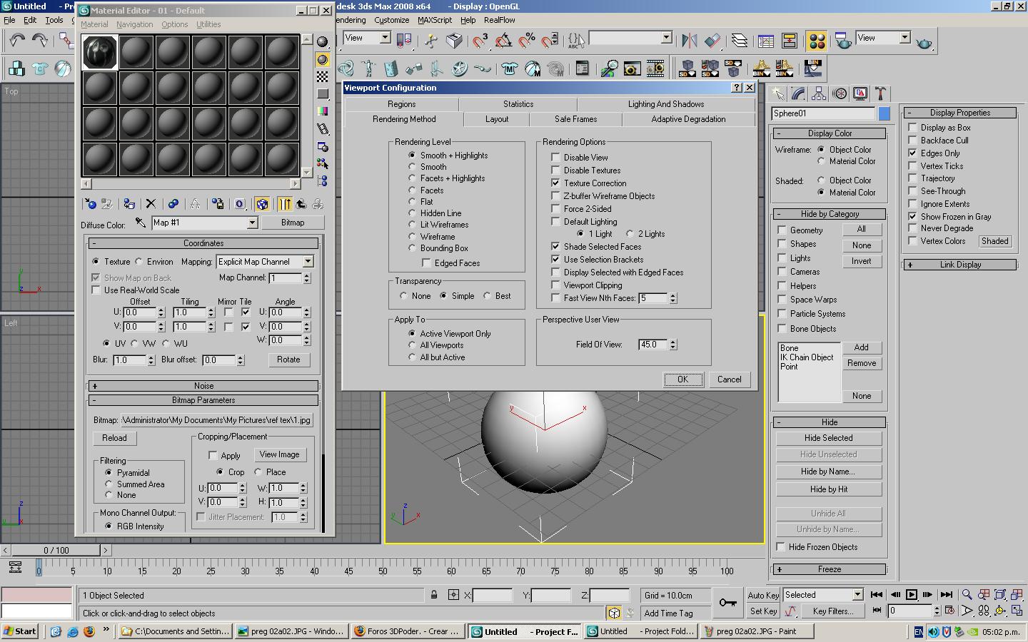
Task: Expand the Link Display rollout
Action: tap(959, 265)
